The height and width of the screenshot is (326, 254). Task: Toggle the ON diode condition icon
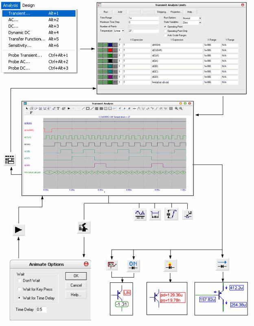tap(133, 265)
